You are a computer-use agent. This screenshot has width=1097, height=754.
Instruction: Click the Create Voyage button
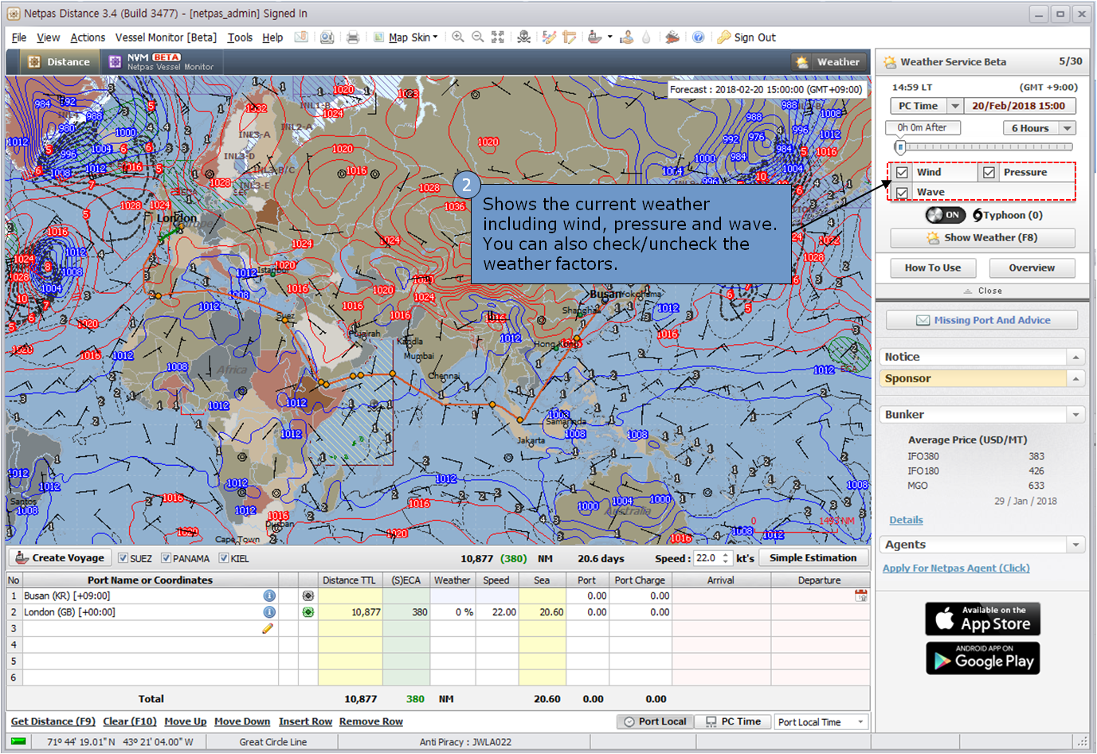click(x=60, y=558)
